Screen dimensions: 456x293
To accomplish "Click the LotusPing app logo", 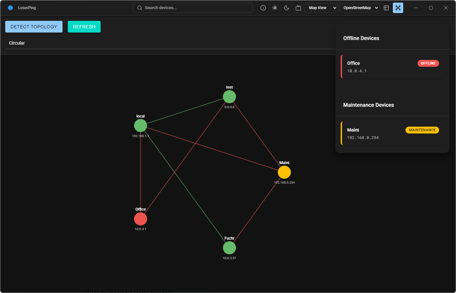I will [x=10, y=7].
